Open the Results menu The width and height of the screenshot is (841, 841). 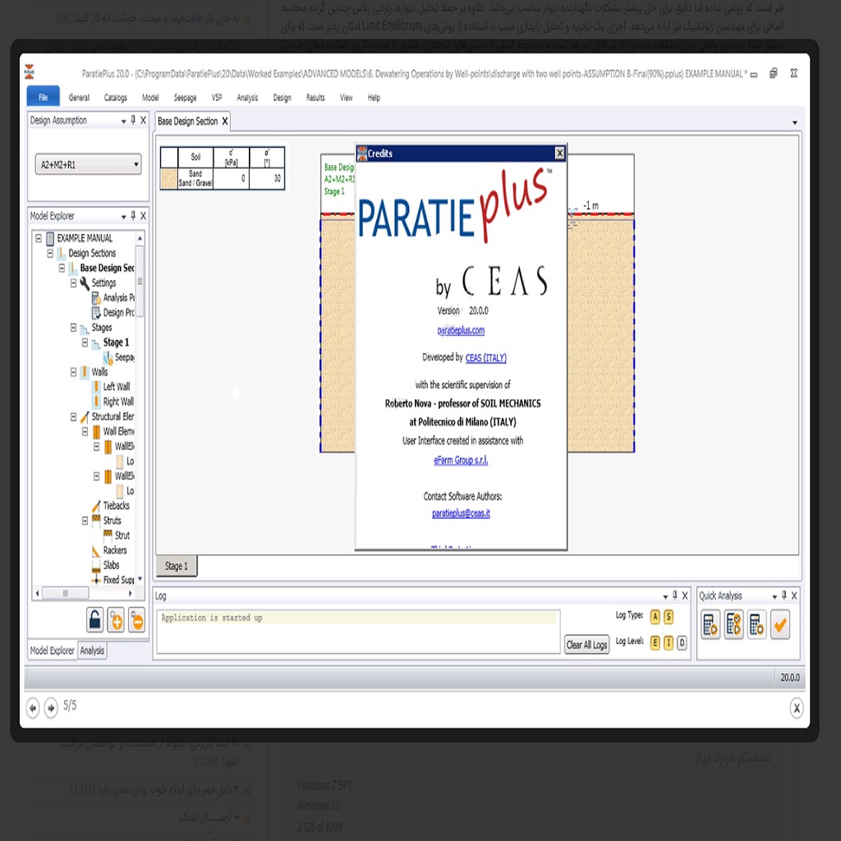point(315,98)
